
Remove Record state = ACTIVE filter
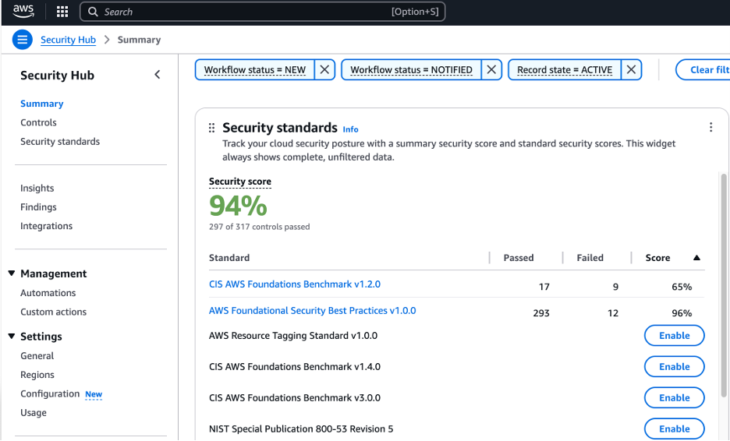point(631,70)
